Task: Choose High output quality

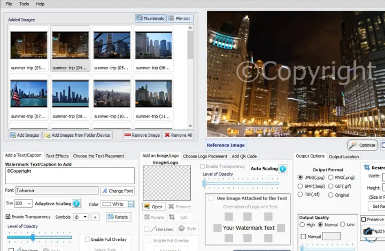Action: tap(302, 225)
